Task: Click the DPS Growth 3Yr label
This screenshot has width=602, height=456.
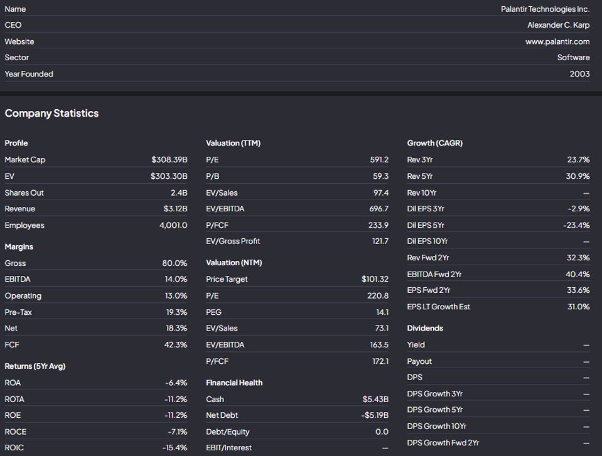Action: [x=434, y=394]
